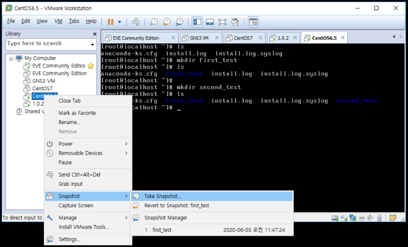This screenshot has width=408, height=247.
Task: Click the printer status bar icon
Action: [362, 218]
